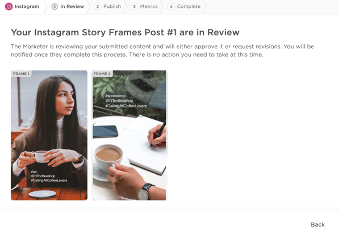Click the FRAME 2 label badge
339x238 pixels.
click(102, 74)
